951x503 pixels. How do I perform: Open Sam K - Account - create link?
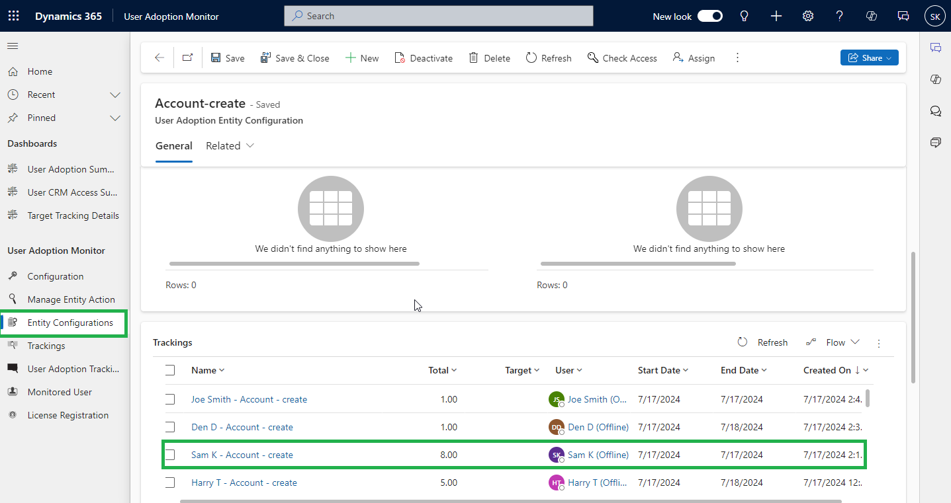point(242,455)
